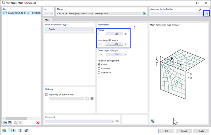The image size is (211, 135).
Task: Close the New Nodal Mesh Refinement dialog
Action: coord(206,3)
